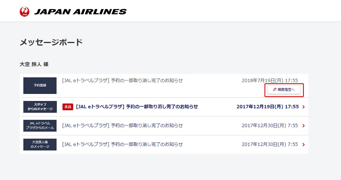
Task: Click the JAPAN AIRLINES wordmark
Action: (80, 12)
